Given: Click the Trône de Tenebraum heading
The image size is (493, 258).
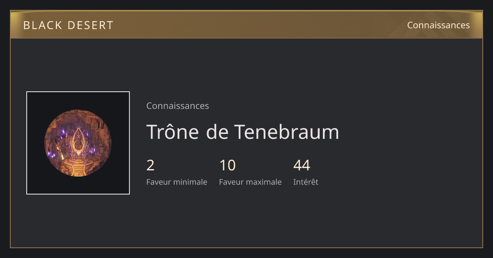Looking at the screenshot, I should coord(243,132).
